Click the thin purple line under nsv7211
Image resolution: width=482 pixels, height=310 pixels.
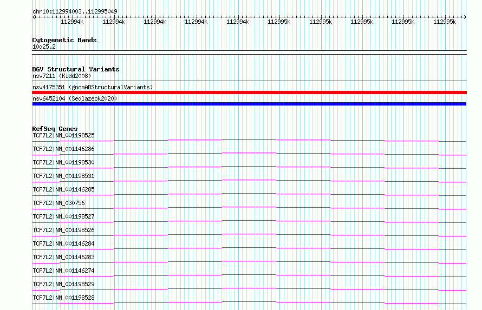249,81
